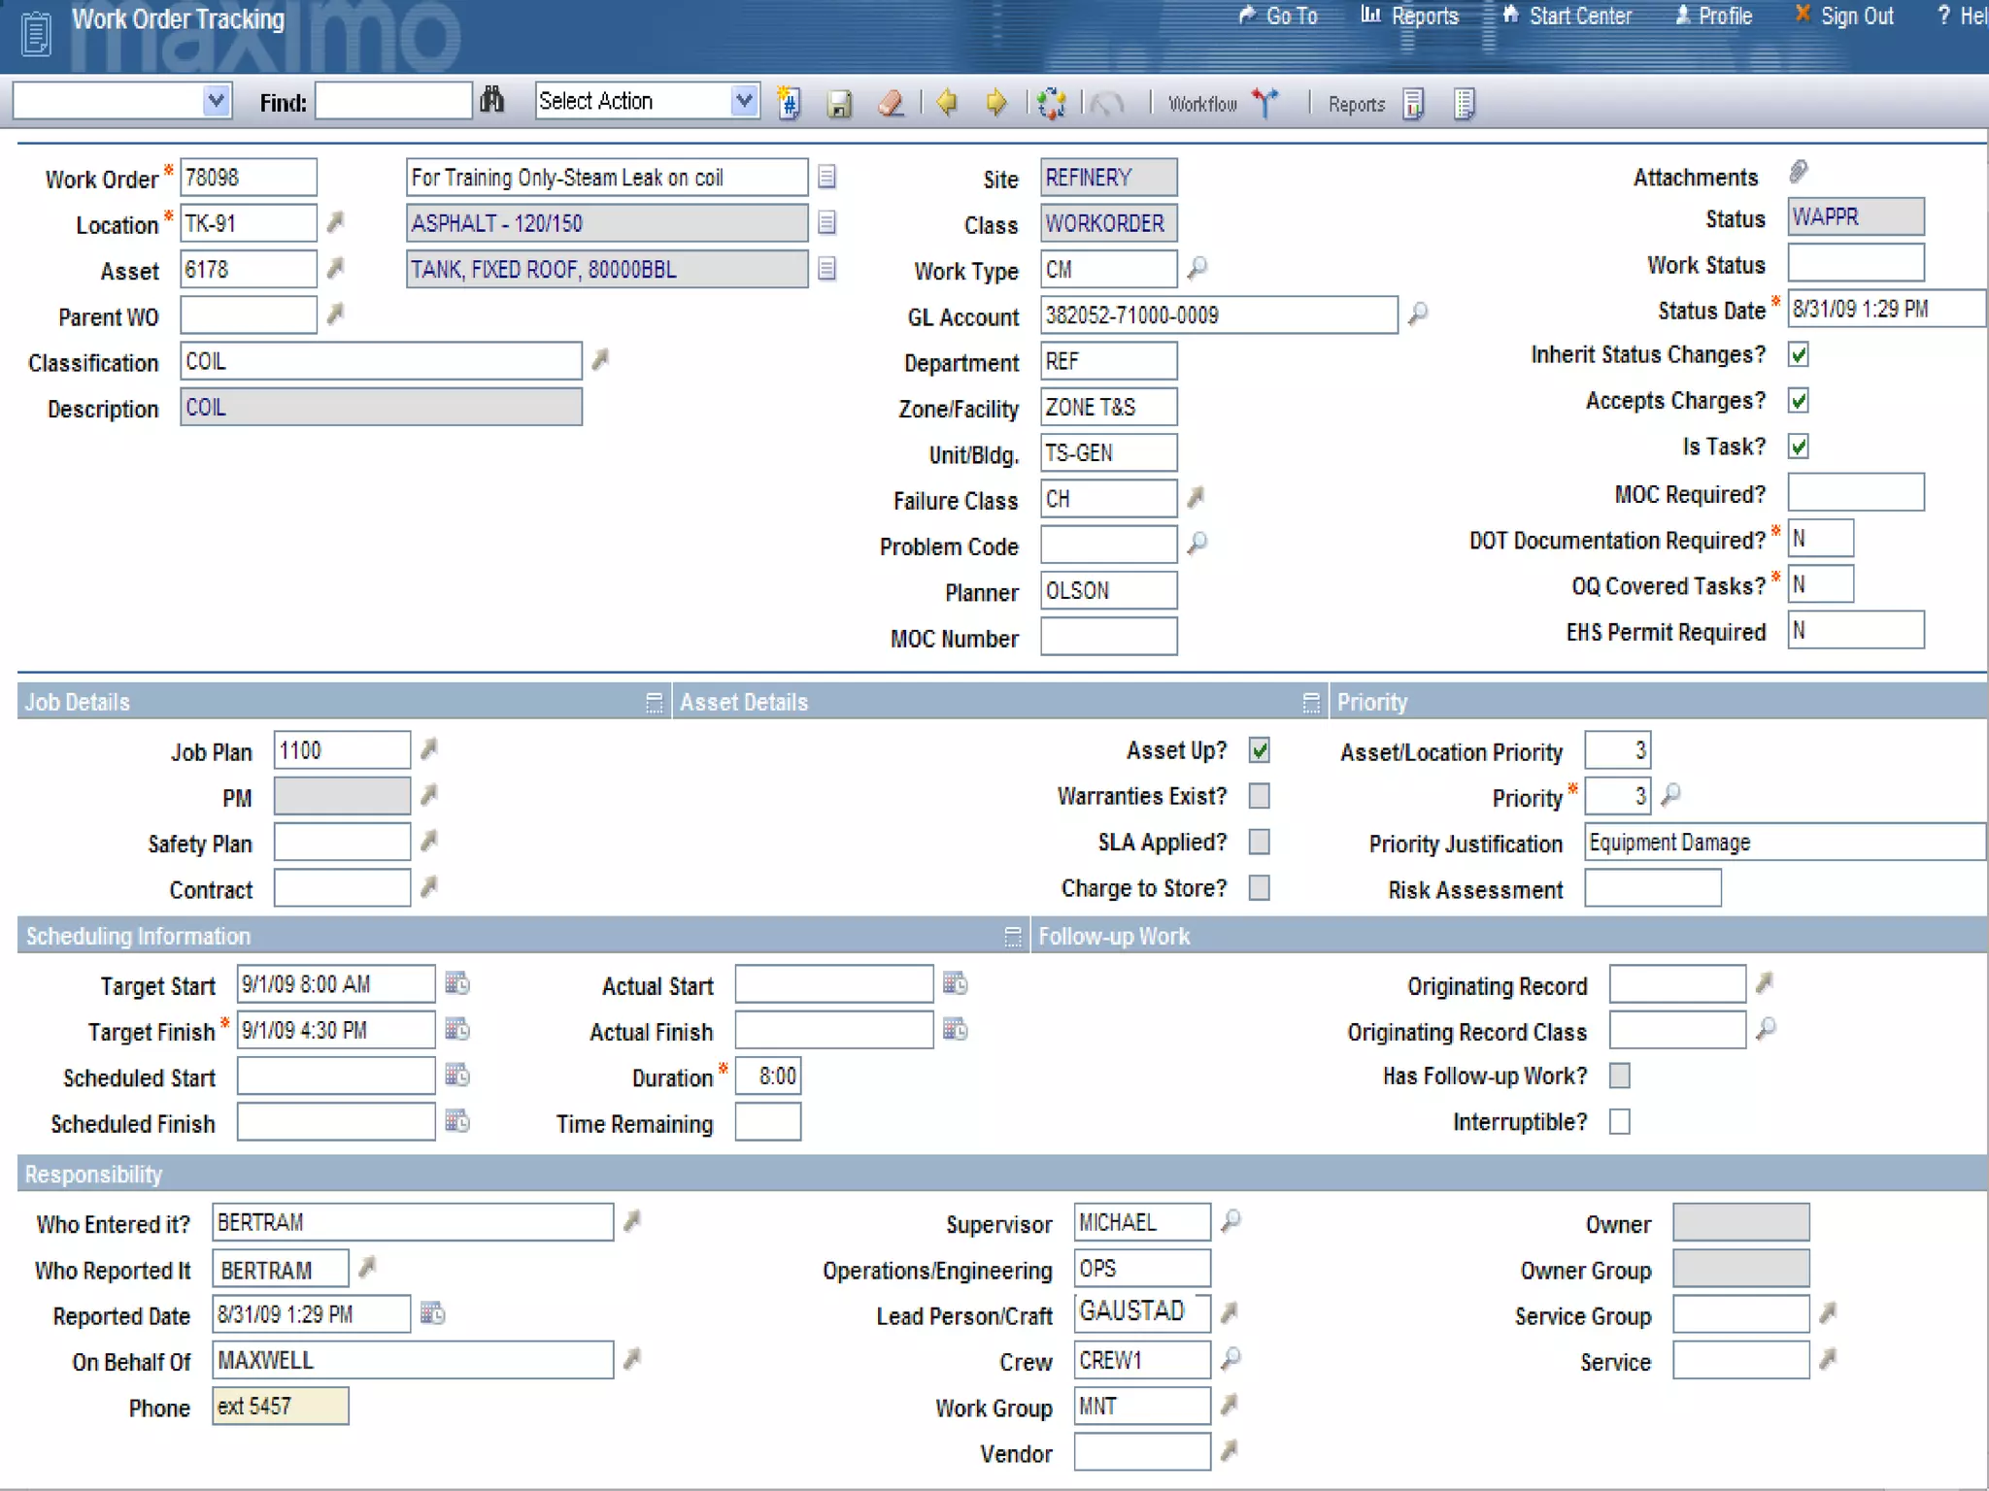1989x1491 pixels.
Task: Check the Warranties Exist? checkbox
Action: [1260, 796]
